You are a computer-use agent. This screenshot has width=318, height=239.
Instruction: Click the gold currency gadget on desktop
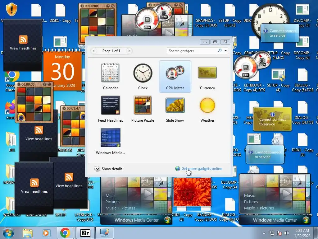click(272, 119)
